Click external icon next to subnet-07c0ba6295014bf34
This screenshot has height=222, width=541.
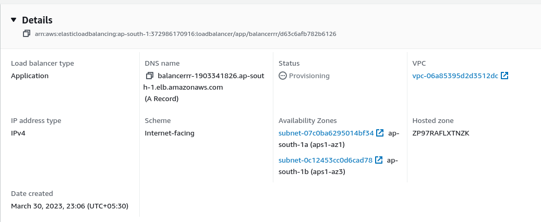(380, 133)
